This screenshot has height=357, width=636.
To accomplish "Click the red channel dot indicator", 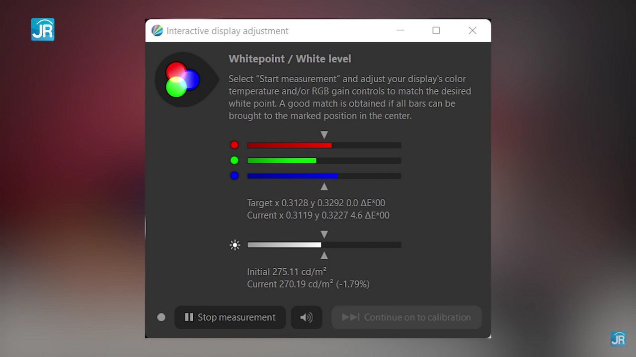I will tap(235, 145).
